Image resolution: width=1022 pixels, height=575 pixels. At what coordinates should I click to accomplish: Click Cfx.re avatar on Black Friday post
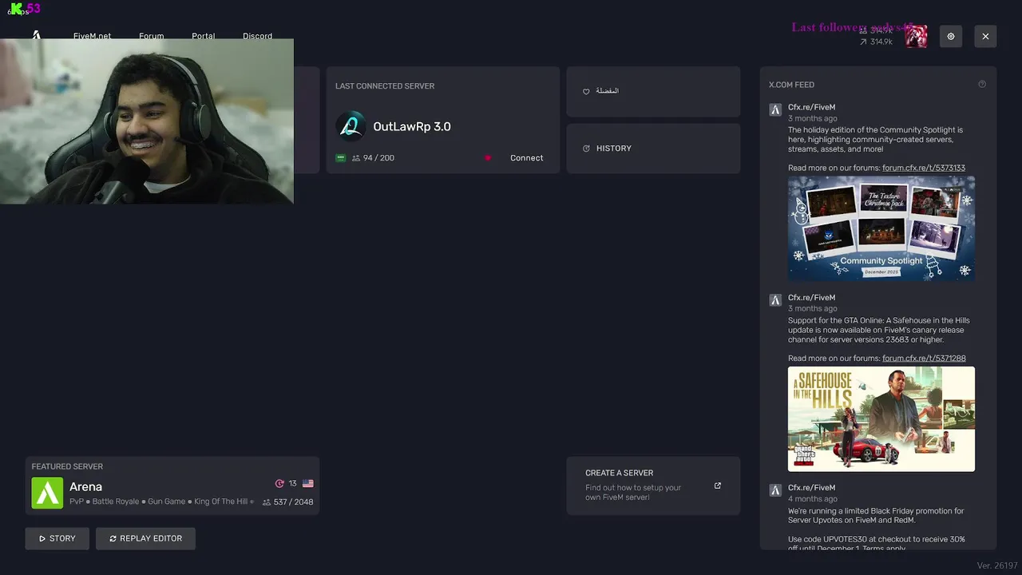[775, 490]
